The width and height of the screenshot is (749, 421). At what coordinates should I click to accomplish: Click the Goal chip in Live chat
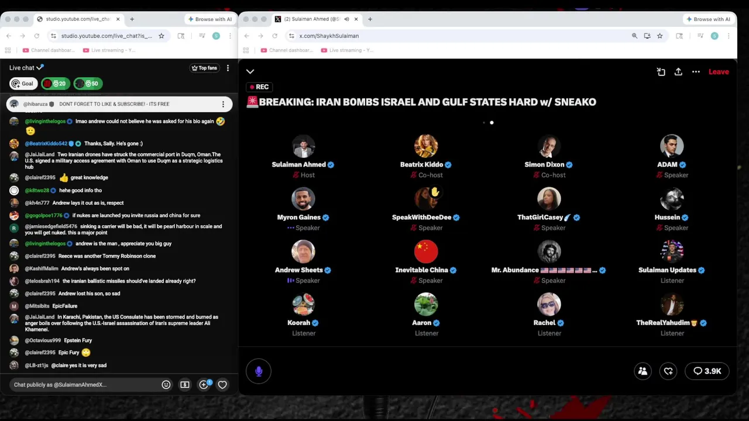pos(23,84)
